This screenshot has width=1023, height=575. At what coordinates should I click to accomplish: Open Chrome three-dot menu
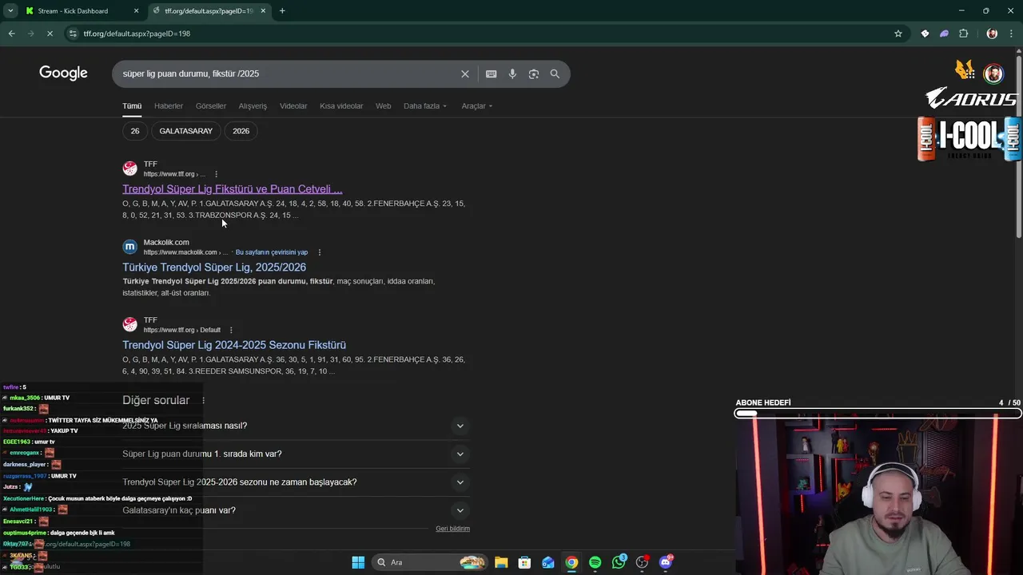[x=1011, y=34]
